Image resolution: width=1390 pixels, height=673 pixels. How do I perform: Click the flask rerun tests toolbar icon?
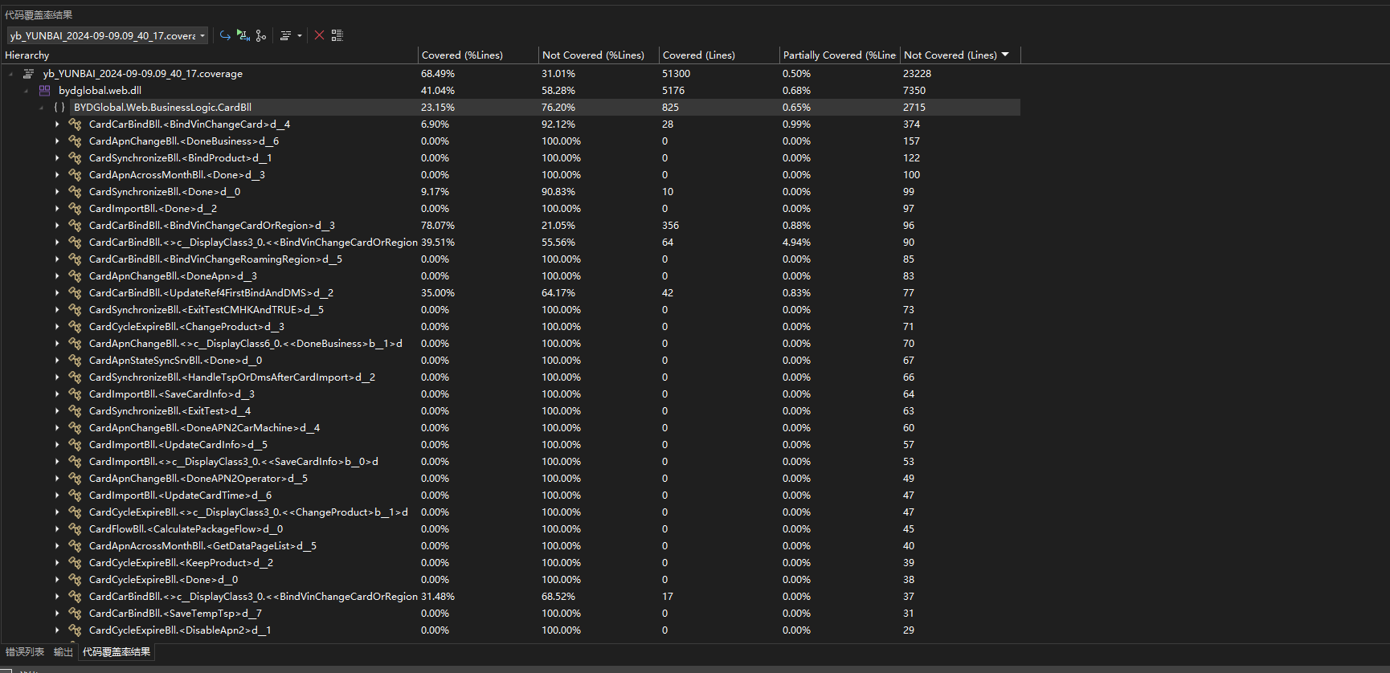coord(243,35)
